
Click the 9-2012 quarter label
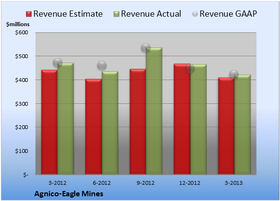click(146, 183)
